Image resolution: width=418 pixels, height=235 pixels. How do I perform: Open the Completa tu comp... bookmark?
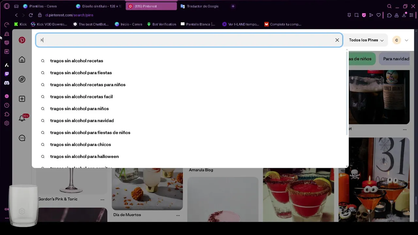[x=283, y=24]
